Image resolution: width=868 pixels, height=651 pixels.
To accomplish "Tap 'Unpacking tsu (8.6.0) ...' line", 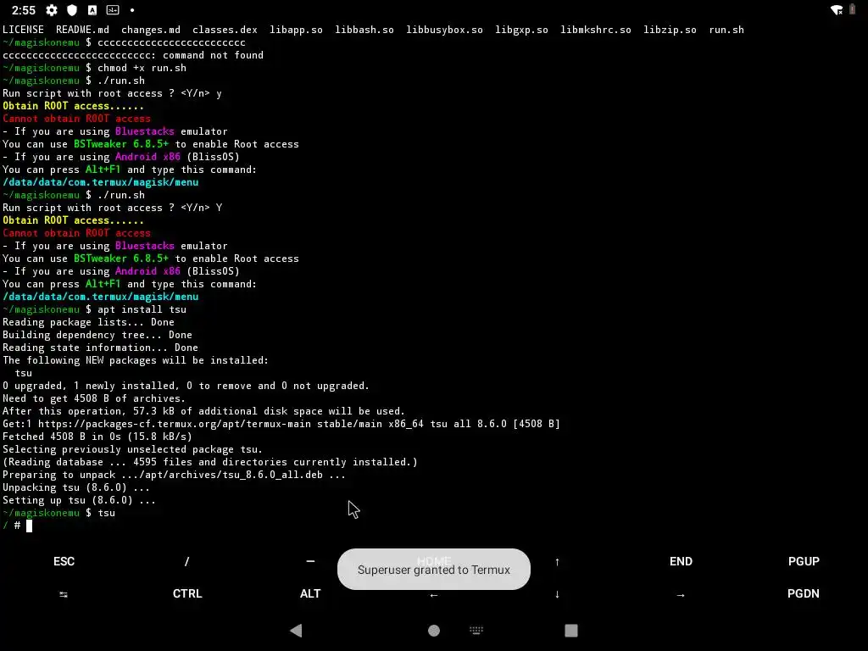I will pos(76,487).
